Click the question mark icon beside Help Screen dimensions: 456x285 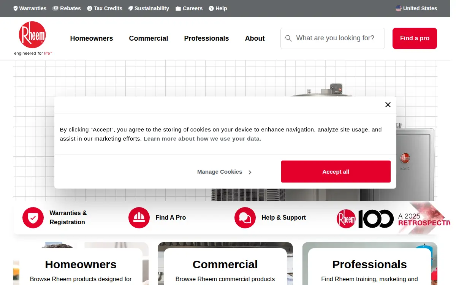(211, 8)
